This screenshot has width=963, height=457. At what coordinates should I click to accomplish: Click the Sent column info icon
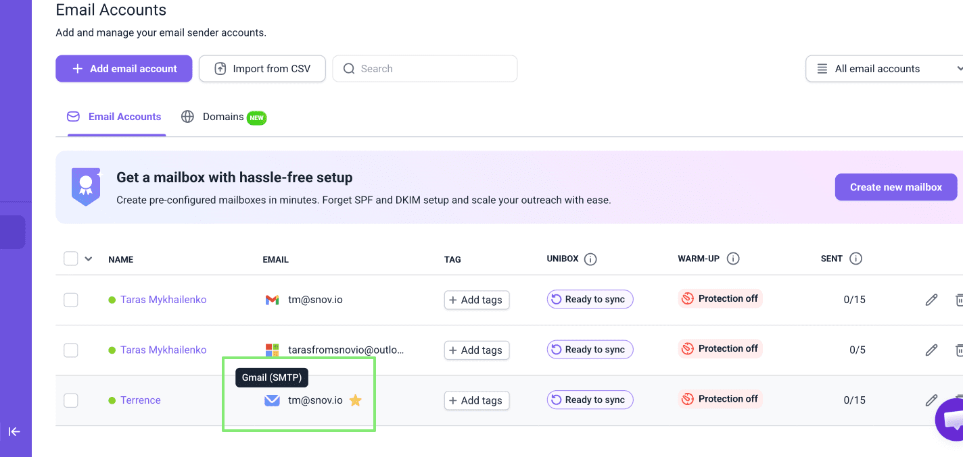pyautogui.click(x=855, y=259)
